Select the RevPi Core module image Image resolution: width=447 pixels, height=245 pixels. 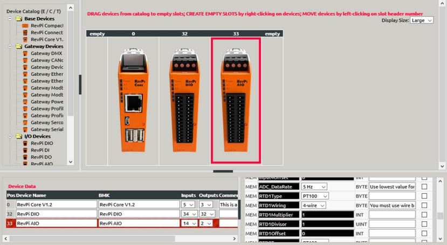point(133,101)
